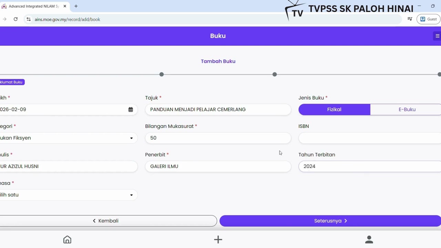Click the 'Tambah Buku' heading
Viewport: 441px width, 248px height.
pyautogui.click(x=218, y=61)
